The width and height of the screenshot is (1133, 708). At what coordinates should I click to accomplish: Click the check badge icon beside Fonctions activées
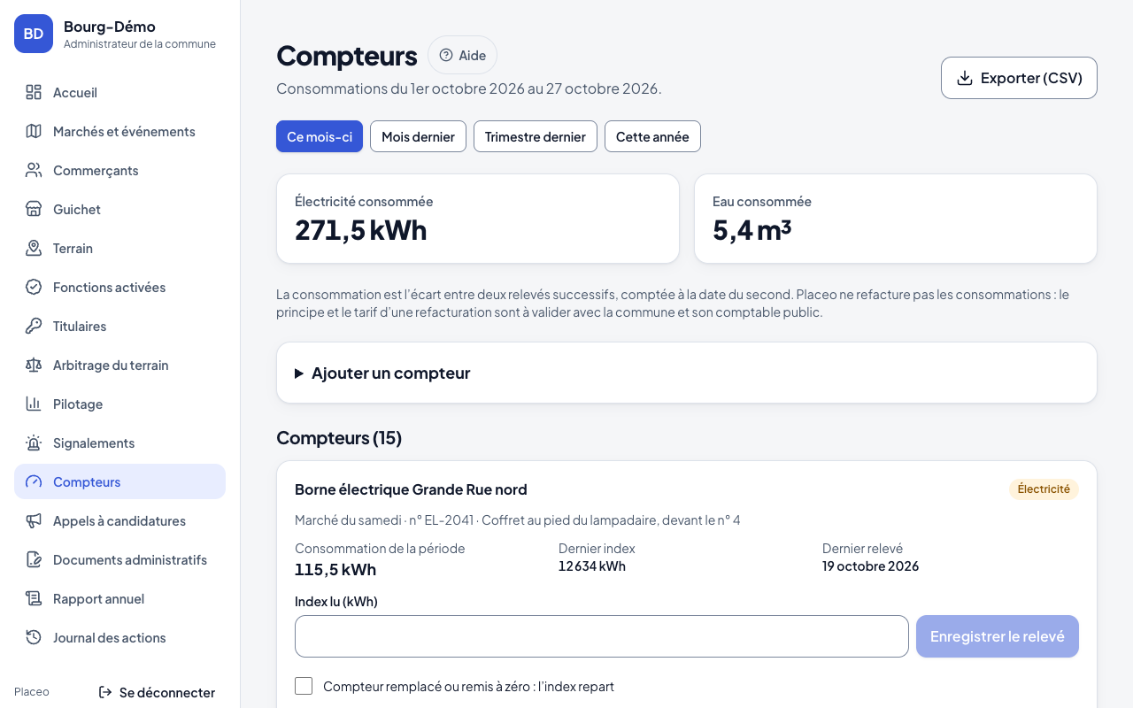click(x=34, y=288)
